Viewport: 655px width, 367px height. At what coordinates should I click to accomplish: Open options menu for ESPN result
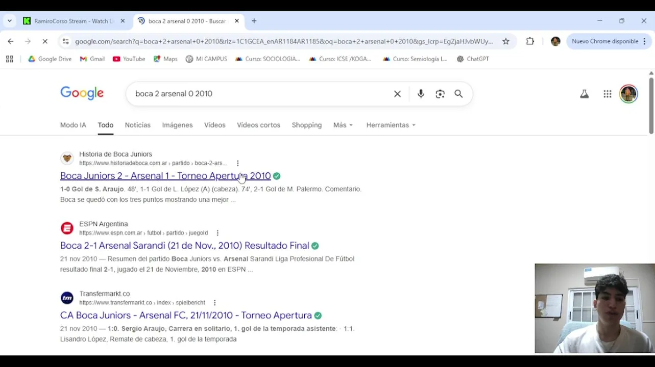[217, 233]
